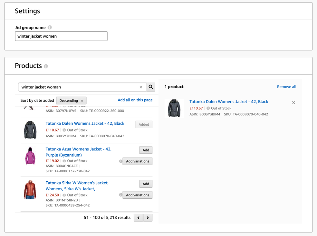Focus the Ad group name field
The height and width of the screenshot is (236, 317).
(61, 36)
